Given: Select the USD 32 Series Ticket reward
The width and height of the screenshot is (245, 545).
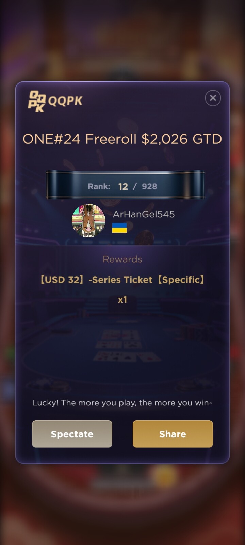Looking at the screenshot, I should click(122, 280).
